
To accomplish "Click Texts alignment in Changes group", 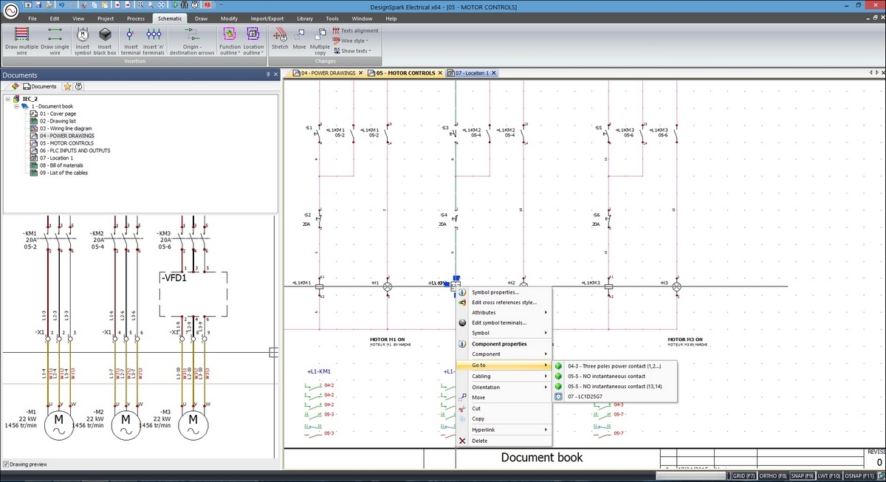I will tap(356, 31).
